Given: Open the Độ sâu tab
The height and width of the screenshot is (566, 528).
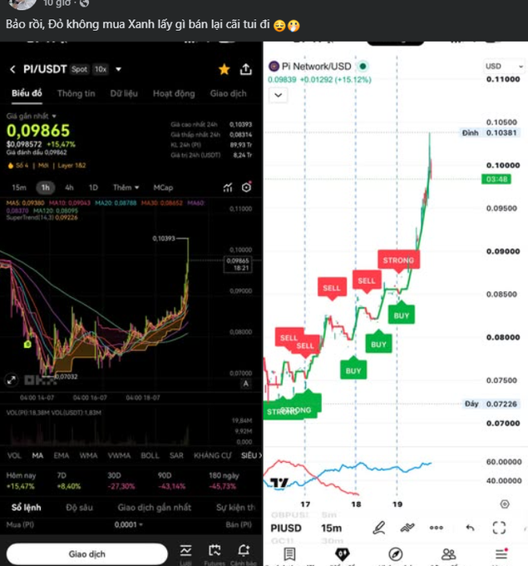Looking at the screenshot, I should [79, 508].
